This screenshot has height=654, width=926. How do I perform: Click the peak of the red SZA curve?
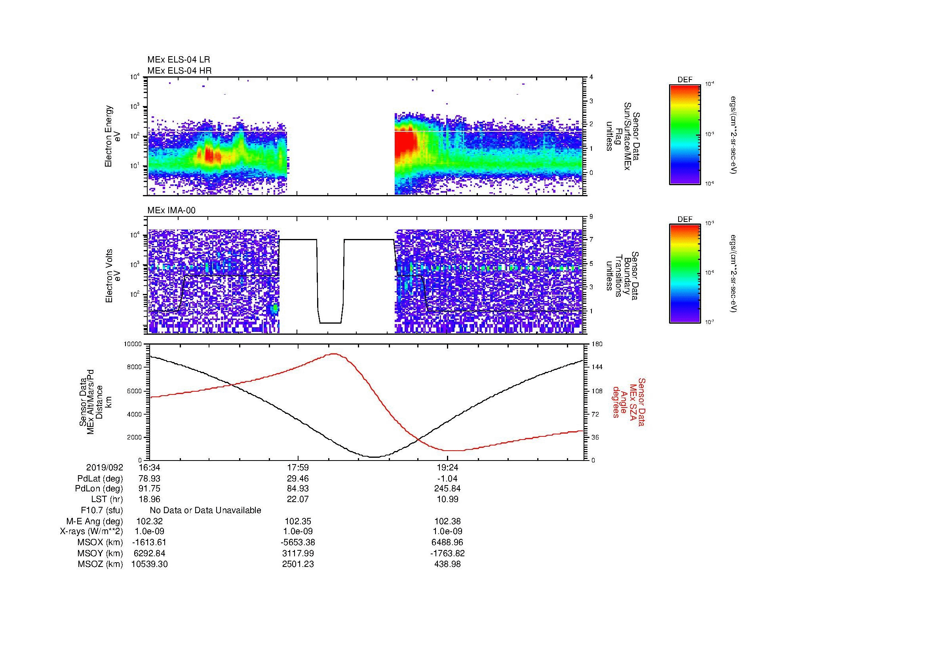(334, 354)
